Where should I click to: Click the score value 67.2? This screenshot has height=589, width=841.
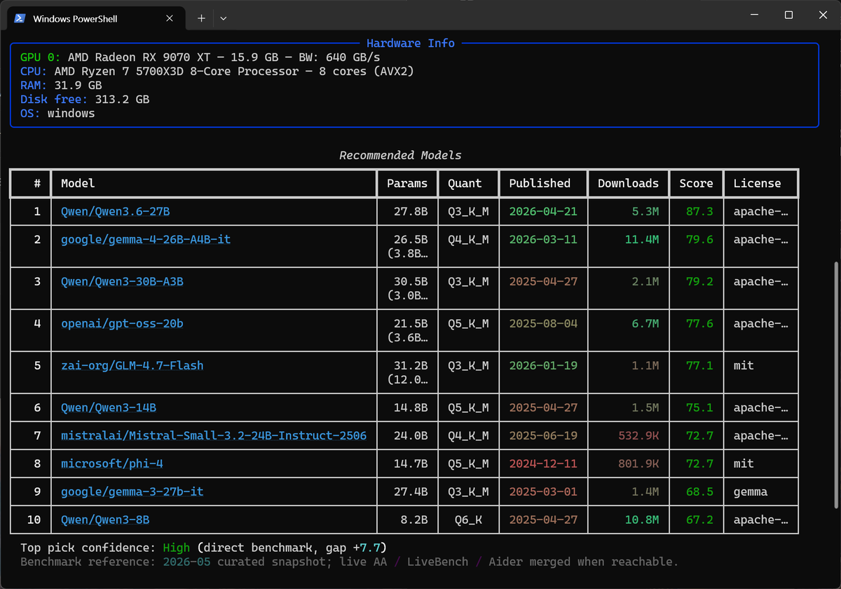[699, 520]
